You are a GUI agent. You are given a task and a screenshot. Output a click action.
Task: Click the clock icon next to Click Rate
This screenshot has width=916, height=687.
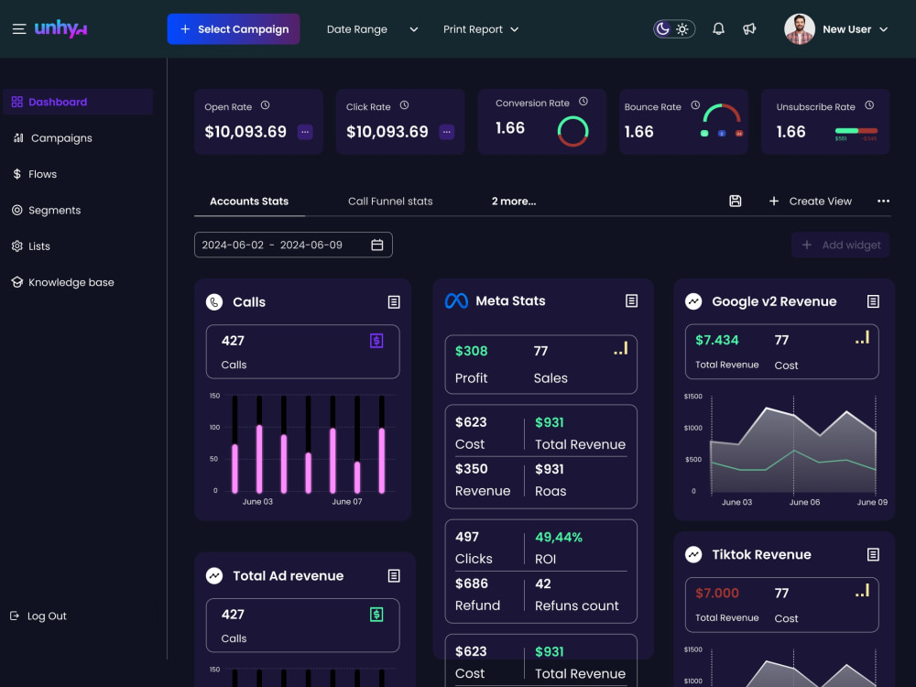[x=404, y=105]
